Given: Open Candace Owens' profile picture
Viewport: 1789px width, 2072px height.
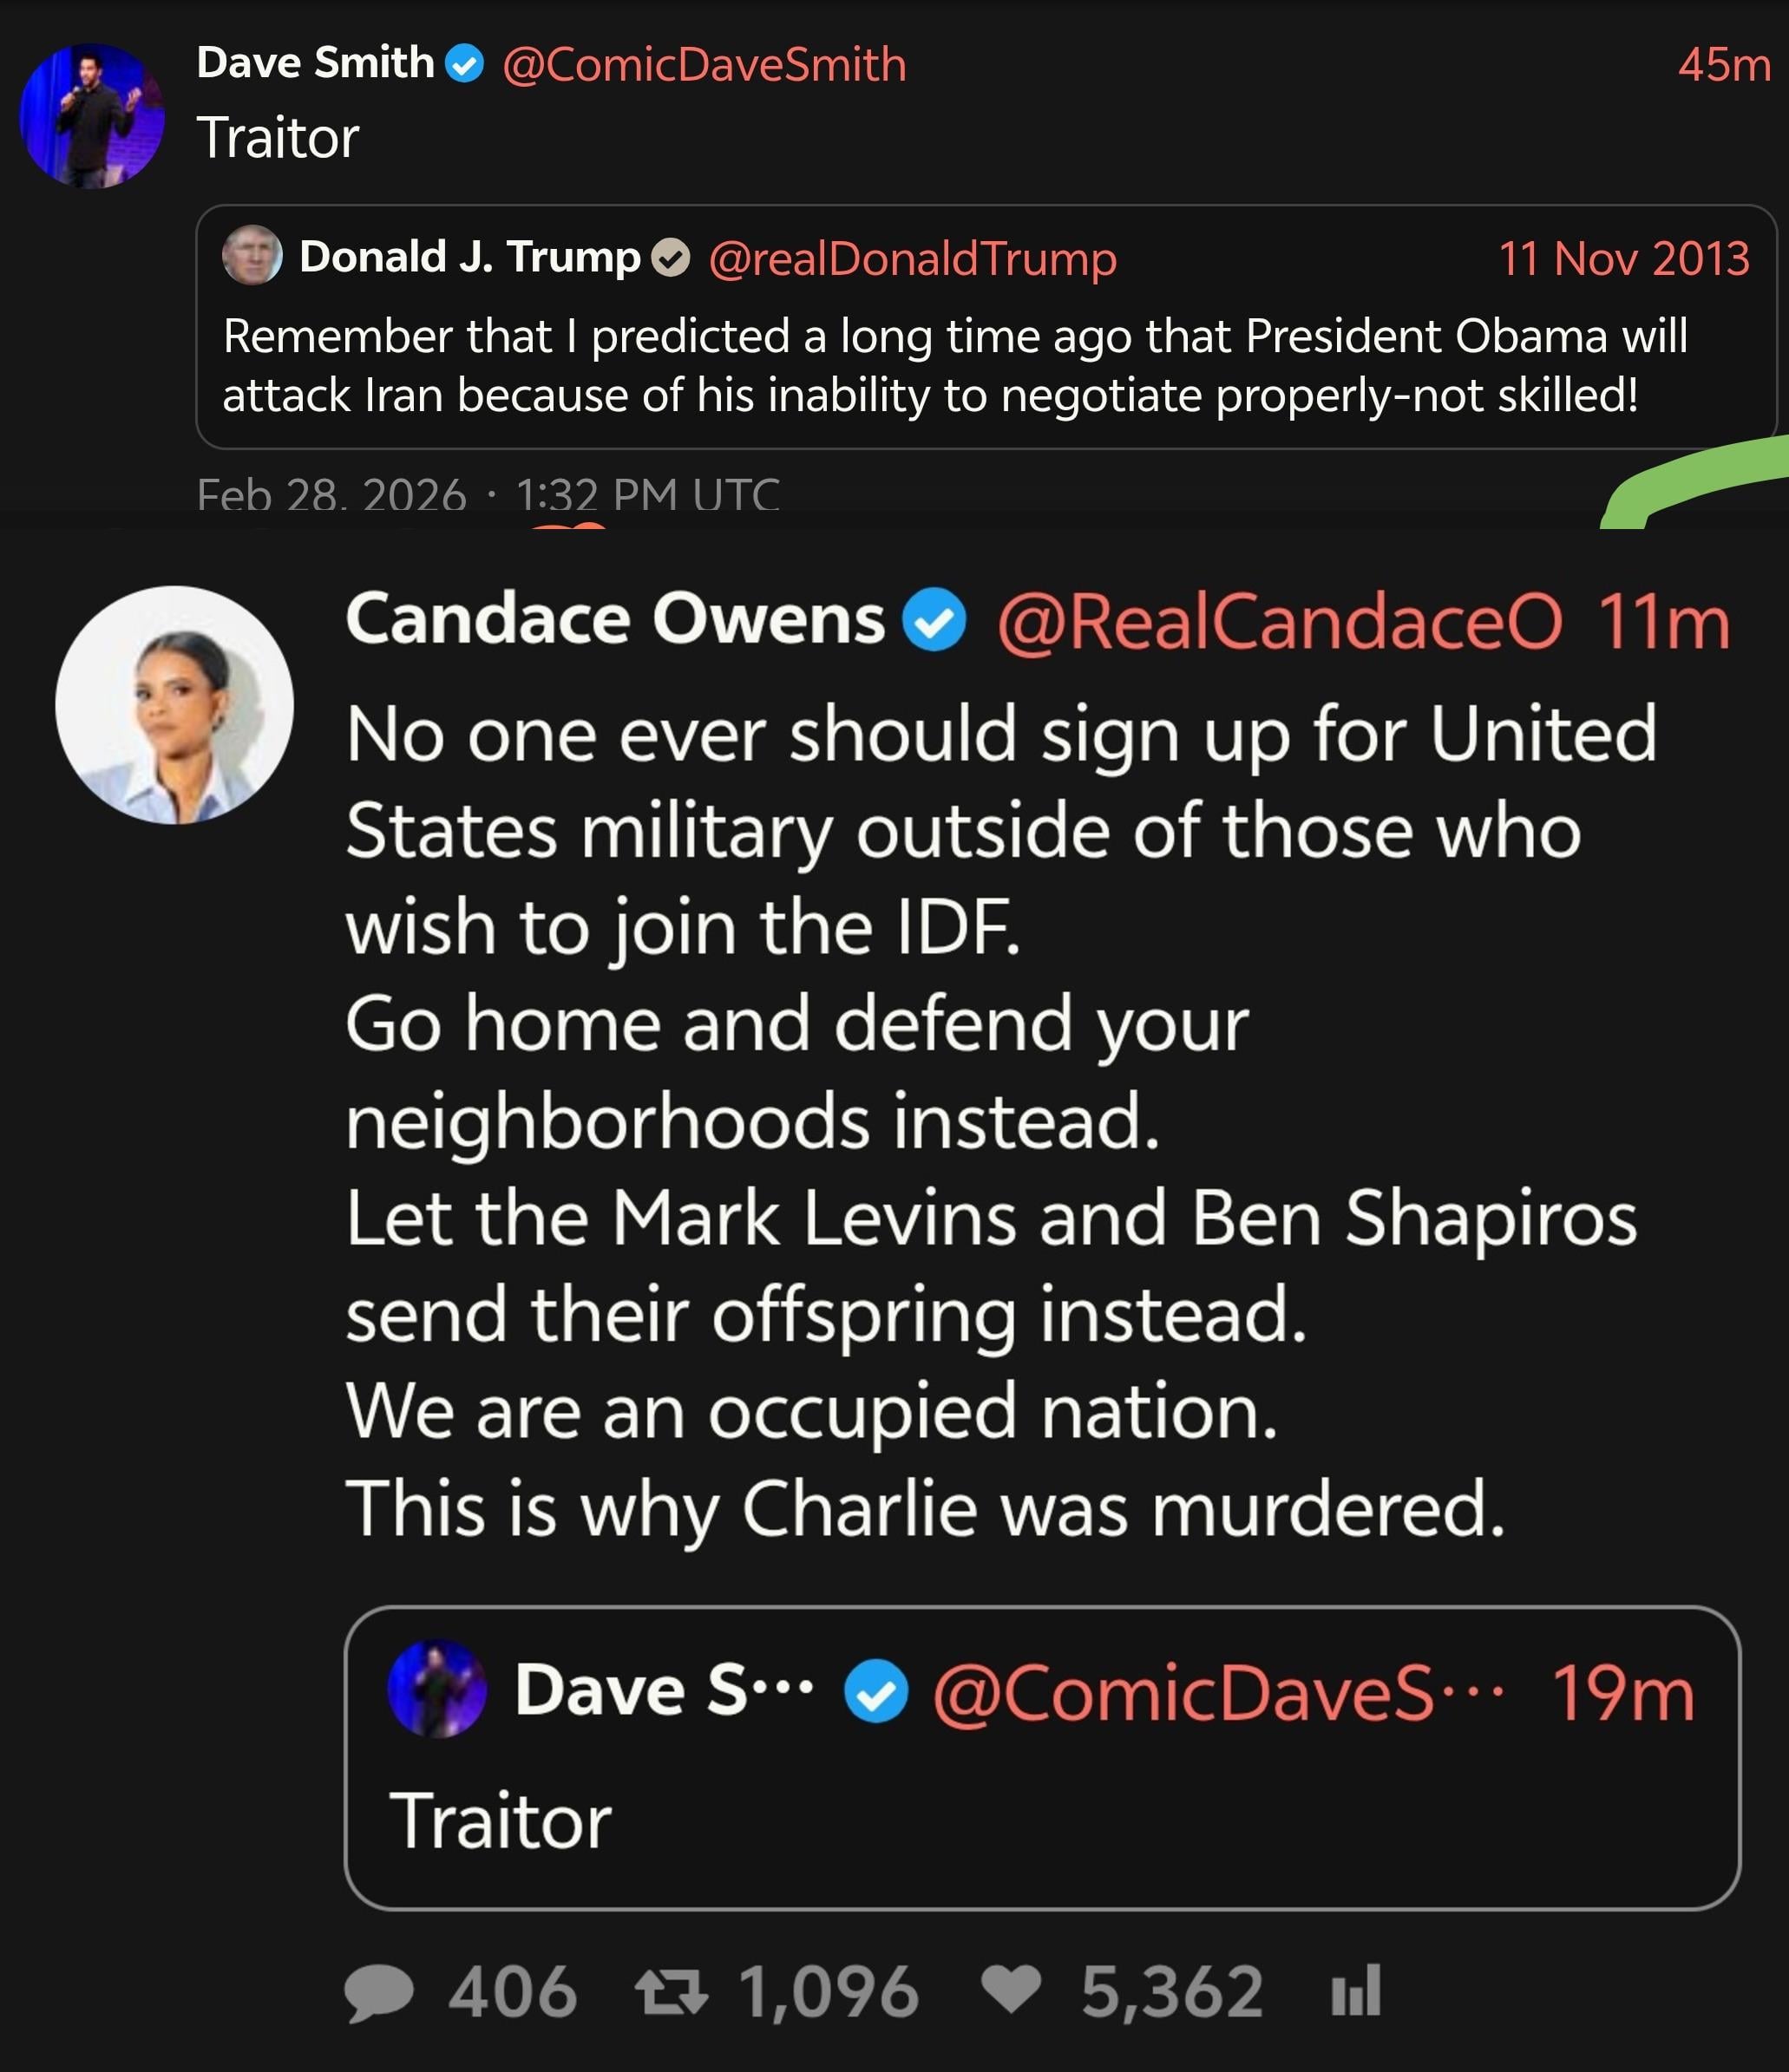Looking at the screenshot, I should (x=174, y=705).
